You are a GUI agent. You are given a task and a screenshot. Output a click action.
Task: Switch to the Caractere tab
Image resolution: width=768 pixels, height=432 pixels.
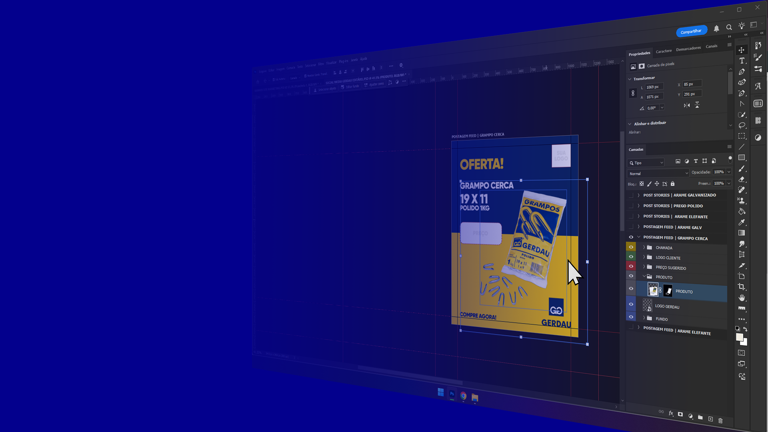[664, 51]
